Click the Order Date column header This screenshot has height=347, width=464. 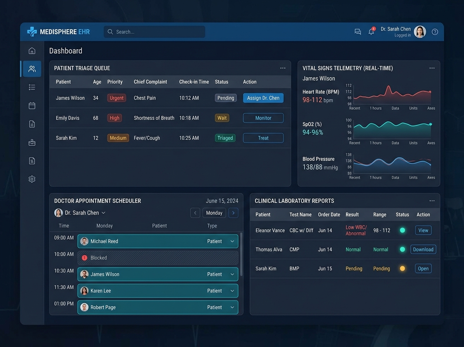(x=329, y=215)
